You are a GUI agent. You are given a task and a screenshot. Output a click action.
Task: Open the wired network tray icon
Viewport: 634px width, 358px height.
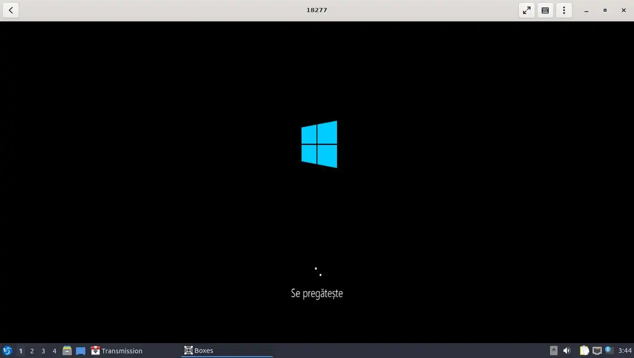[597, 351]
